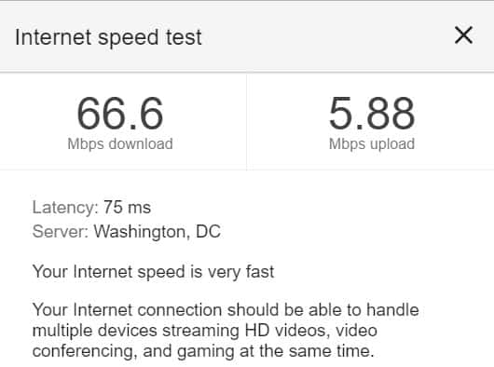Image resolution: width=494 pixels, height=367 pixels.
Task: Click the "Internet speed test" title
Action: click(108, 37)
